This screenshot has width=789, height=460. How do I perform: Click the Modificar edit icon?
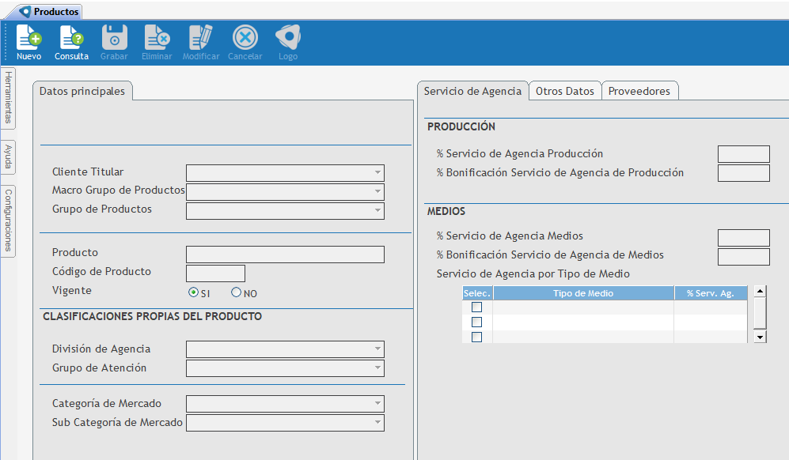(201, 38)
